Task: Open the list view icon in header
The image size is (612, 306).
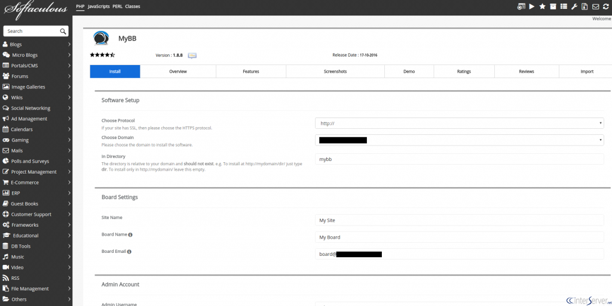Action: (563, 6)
